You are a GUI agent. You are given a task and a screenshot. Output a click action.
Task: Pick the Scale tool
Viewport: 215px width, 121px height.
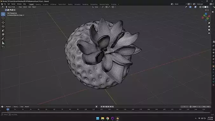pyautogui.click(x=3, y=30)
